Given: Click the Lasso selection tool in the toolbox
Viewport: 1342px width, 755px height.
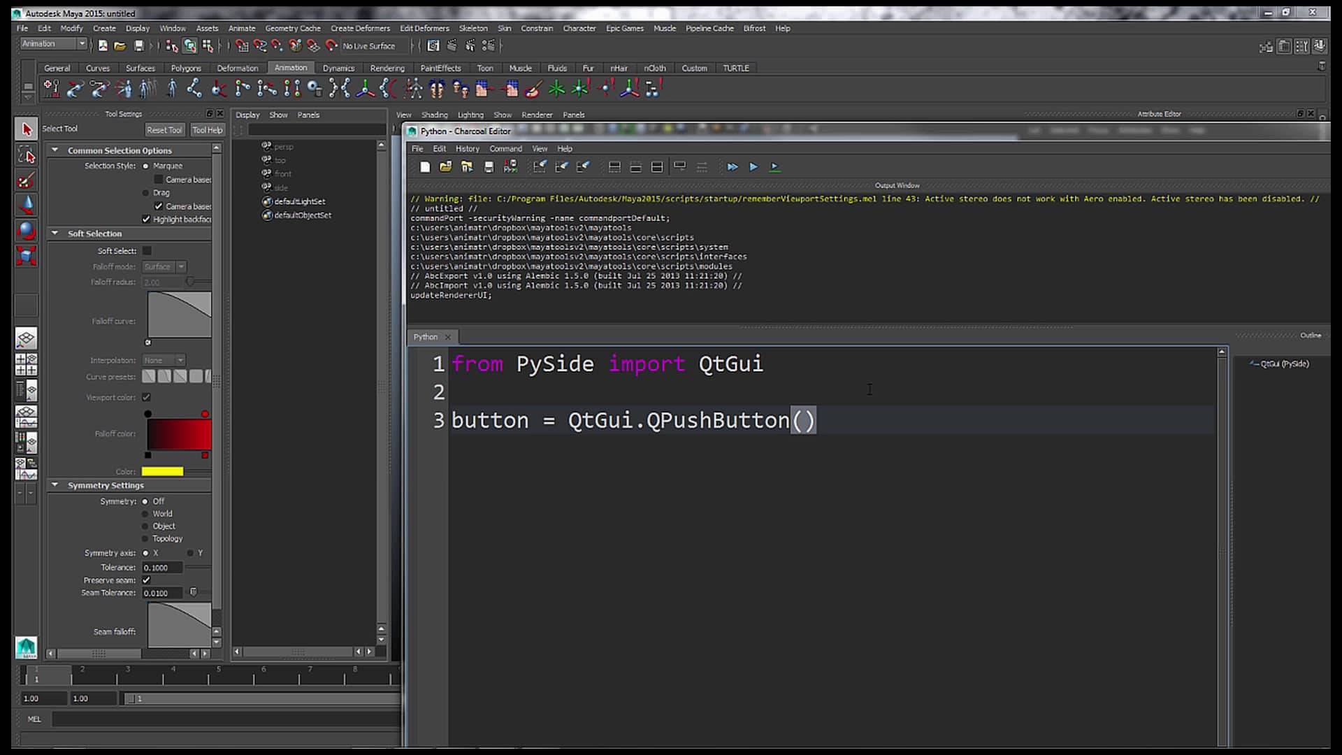Looking at the screenshot, I should click(x=27, y=155).
